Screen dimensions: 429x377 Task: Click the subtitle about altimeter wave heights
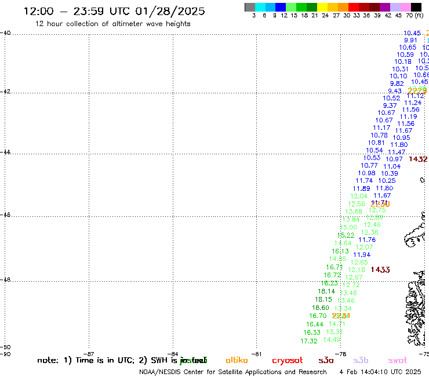pyautogui.click(x=112, y=24)
